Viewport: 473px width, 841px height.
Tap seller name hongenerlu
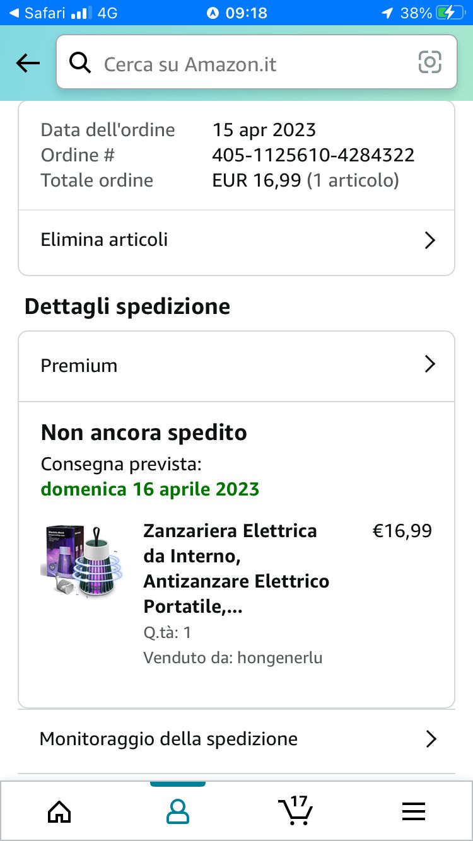click(x=280, y=658)
